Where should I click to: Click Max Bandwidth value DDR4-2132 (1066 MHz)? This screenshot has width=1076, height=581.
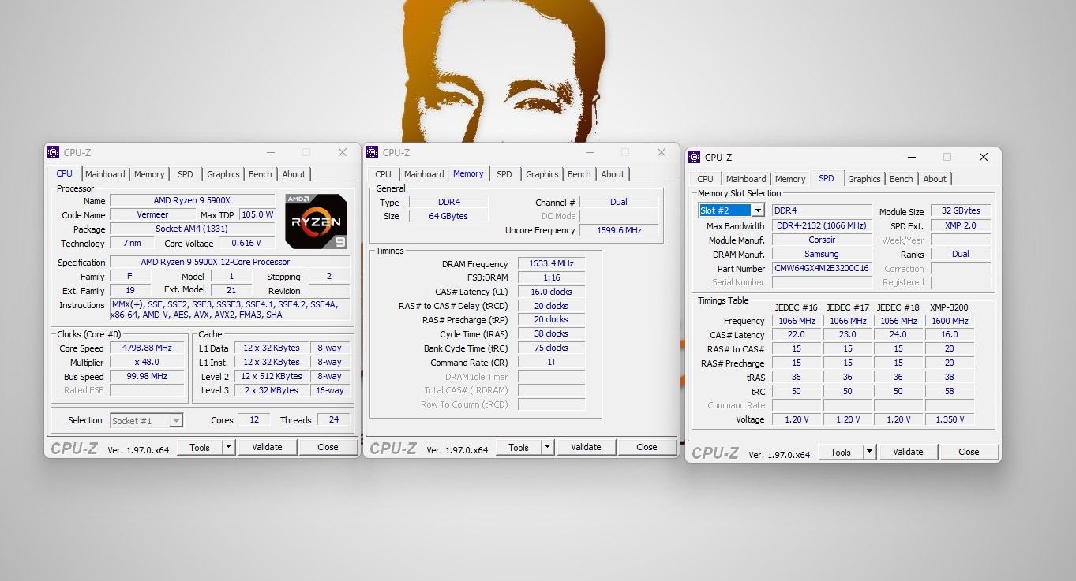coord(822,225)
